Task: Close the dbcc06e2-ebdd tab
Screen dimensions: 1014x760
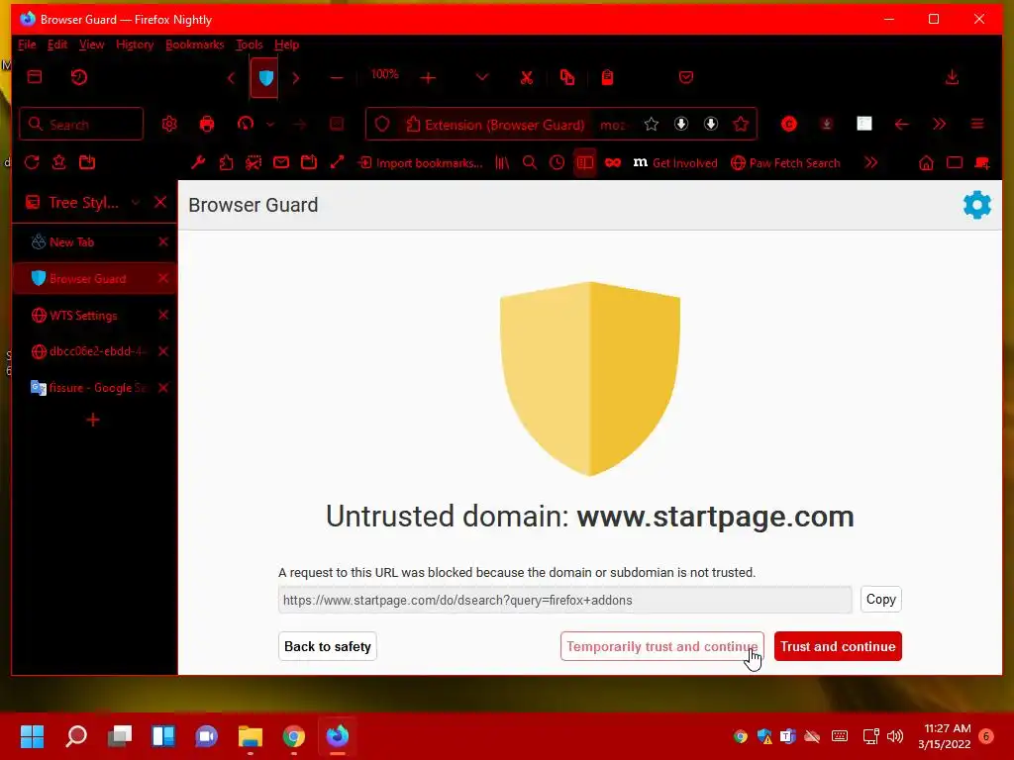Action: pos(163,351)
